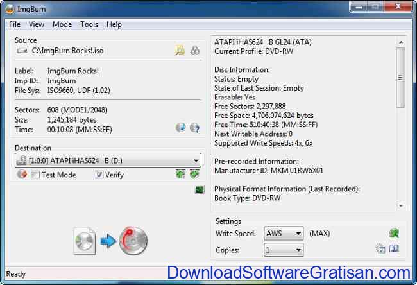The width and height of the screenshot is (417, 285).
Task: Click the 1,245,184 bytes size value
Action: (72, 120)
